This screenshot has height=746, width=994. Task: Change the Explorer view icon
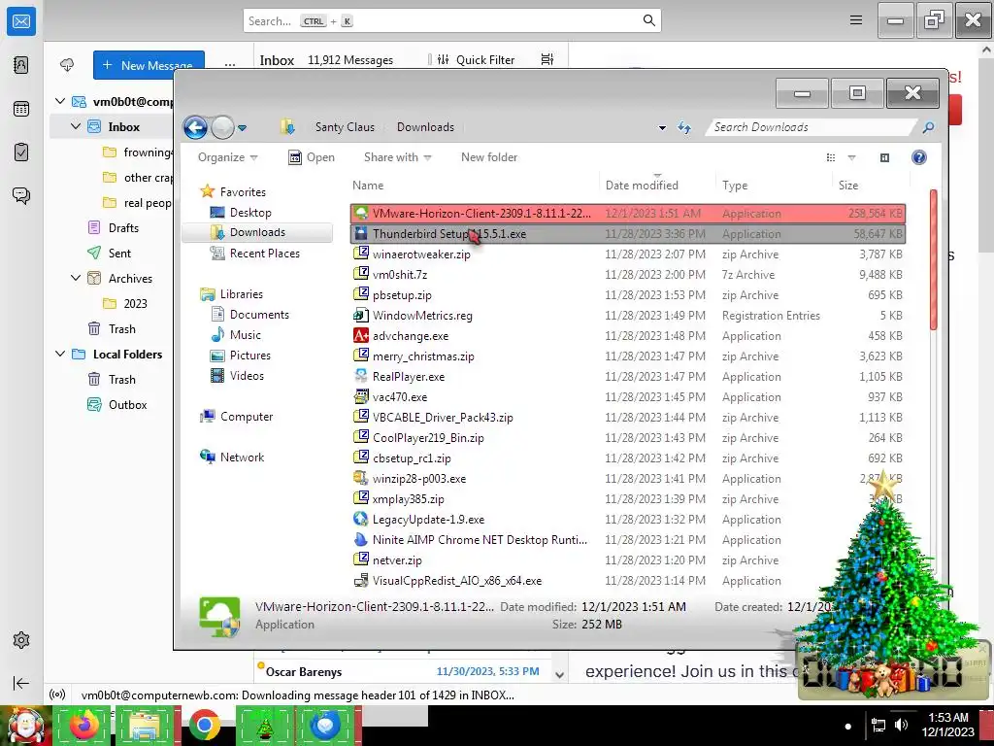[x=831, y=157]
